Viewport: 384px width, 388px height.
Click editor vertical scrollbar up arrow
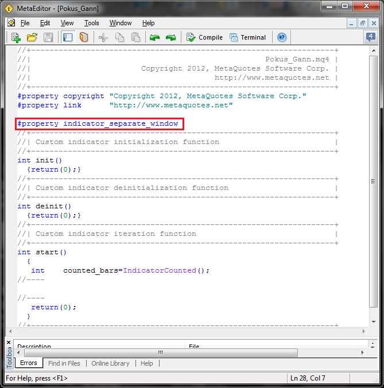374,51
